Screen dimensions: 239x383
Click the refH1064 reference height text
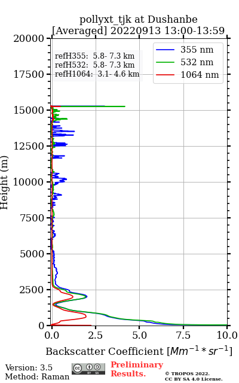point(97,74)
